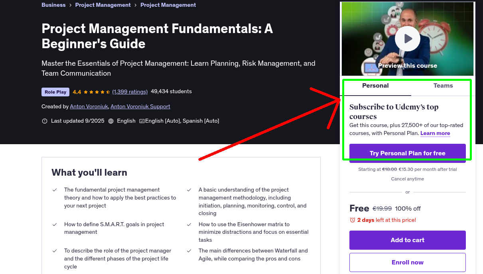Image resolution: width=483 pixels, height=274 pixels.
Task: Click Try Personal Plan for free
Action: (x=408, y=153)
